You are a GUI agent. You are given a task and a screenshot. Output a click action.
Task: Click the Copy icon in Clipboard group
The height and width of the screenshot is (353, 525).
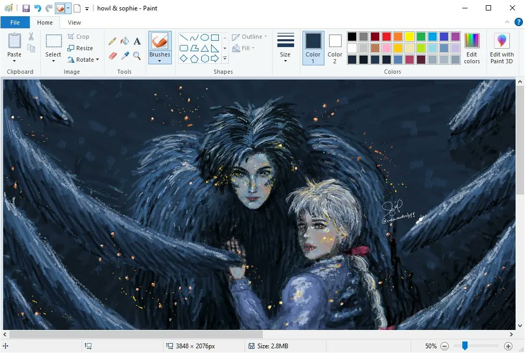pyautogui.click(x=31, y=48)
